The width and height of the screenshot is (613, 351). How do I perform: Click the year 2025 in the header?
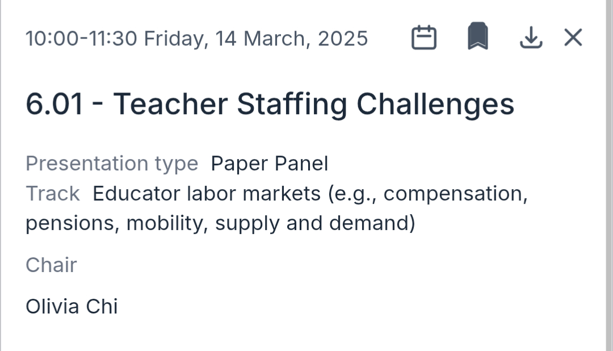click(x=343, y=39)
